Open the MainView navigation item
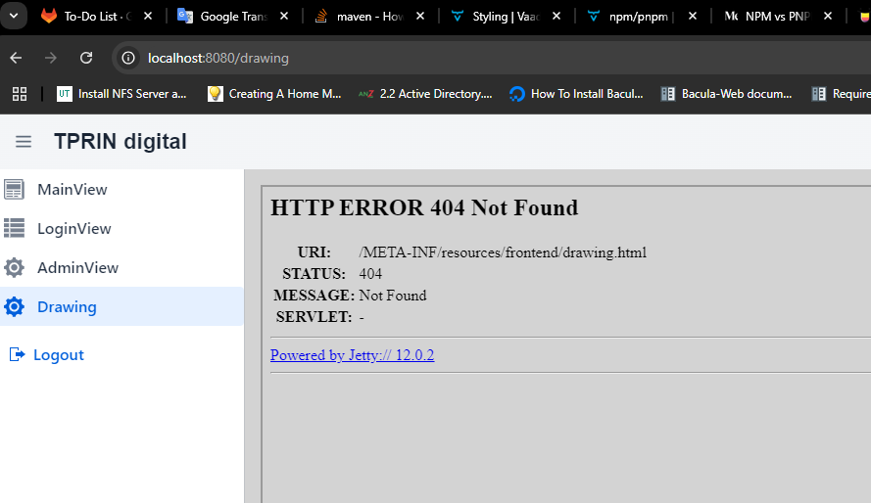 [x=73, y=190]
